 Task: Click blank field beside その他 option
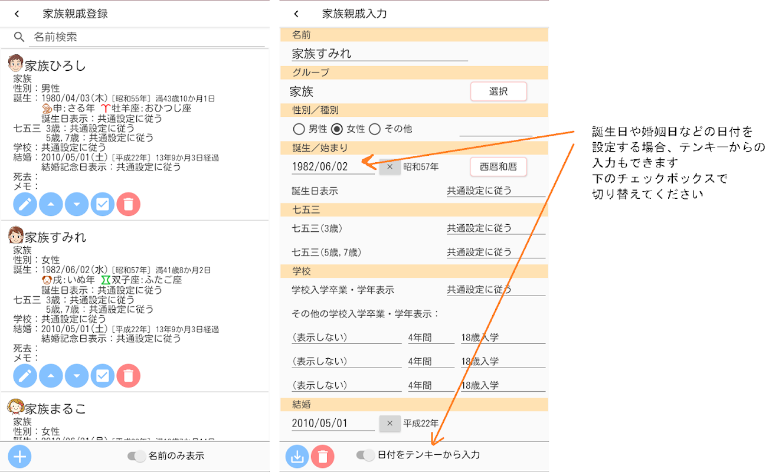496,129
